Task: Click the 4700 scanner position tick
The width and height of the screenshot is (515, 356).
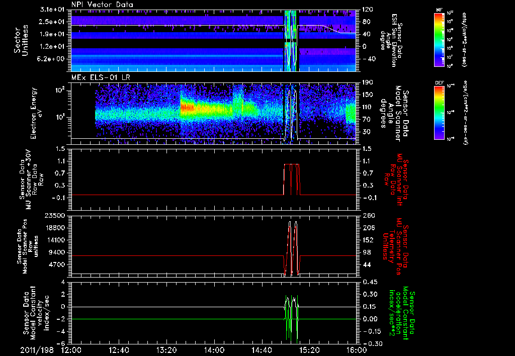Action: click(57, 264)
